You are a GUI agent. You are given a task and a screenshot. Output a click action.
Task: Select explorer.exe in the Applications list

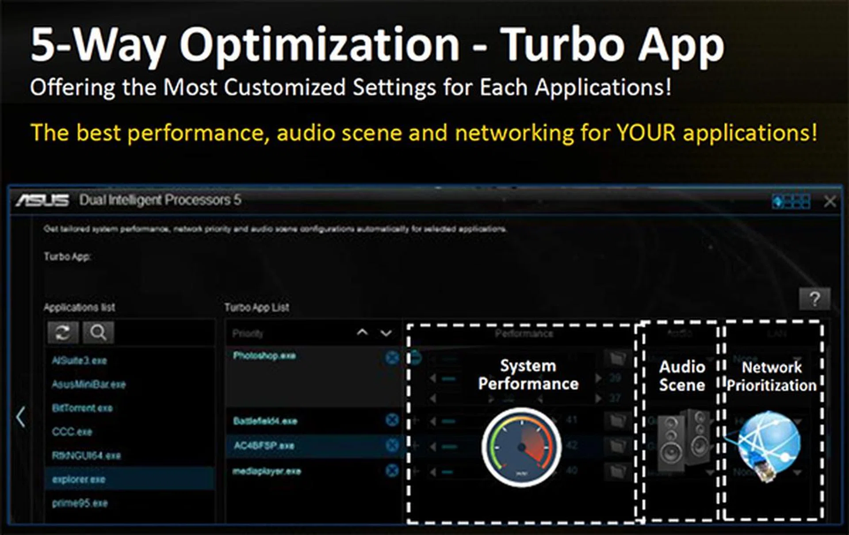[x=79, y=479]
